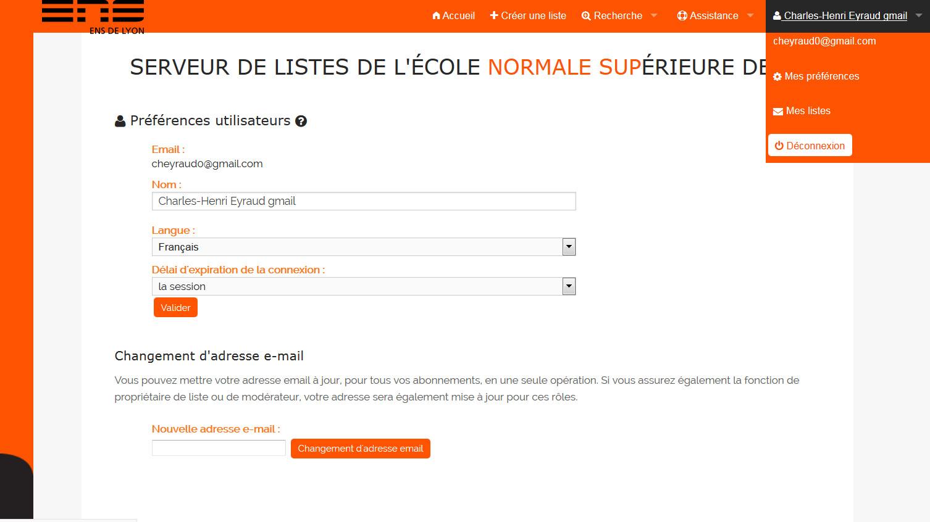Click the gear icon for Mes préférences
Screen dimensions: 930x522
tap(777, 77)
